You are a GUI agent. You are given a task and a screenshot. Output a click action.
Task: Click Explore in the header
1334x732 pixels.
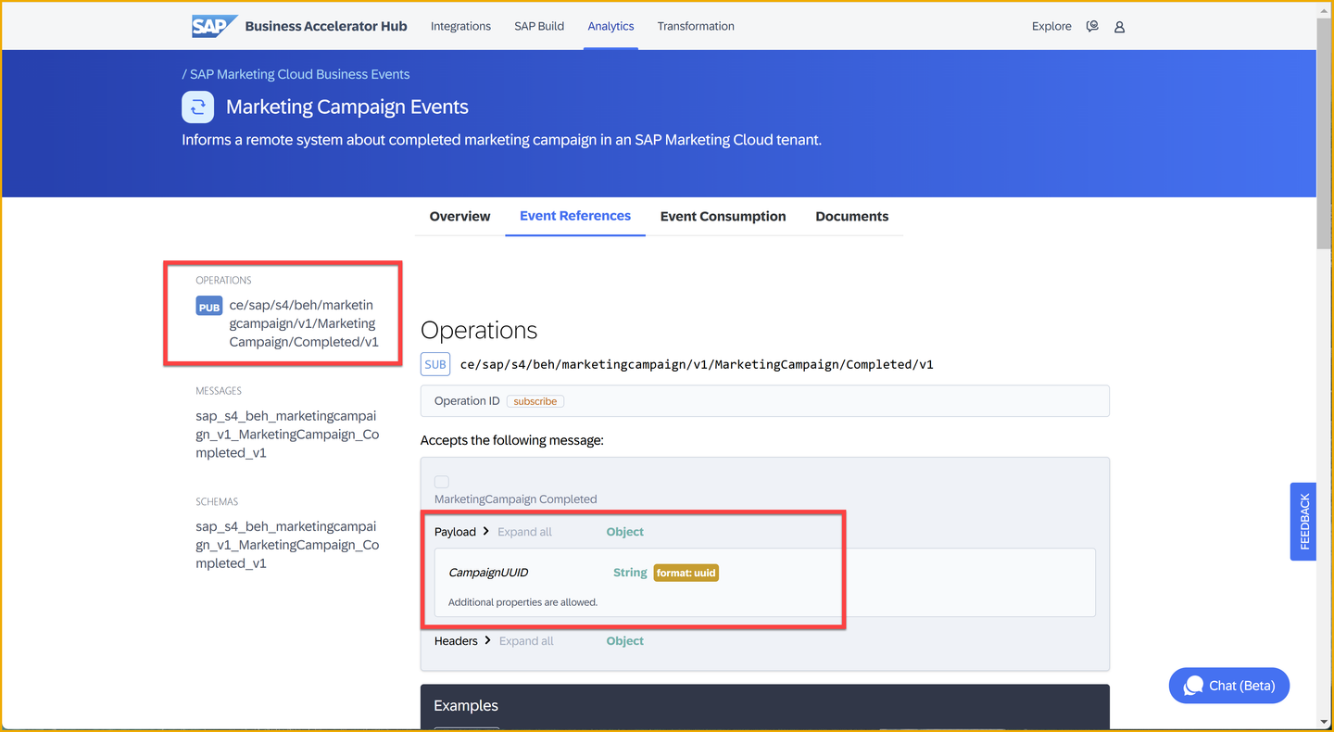pos(1051,26)
